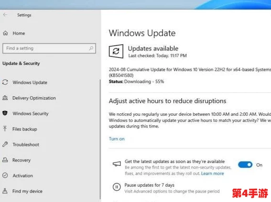This screenshot has height=202, width=271.
Task: Click the back arrow in Settings header
Action: tap(5, 15)
